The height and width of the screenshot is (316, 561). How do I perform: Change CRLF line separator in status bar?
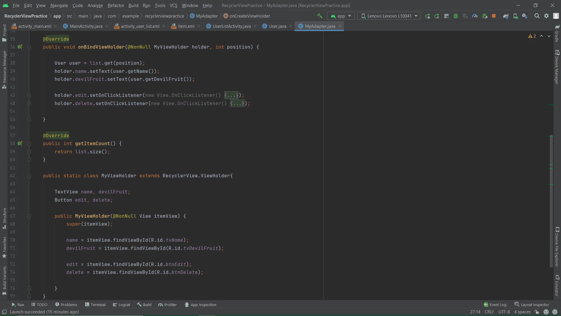(x=489, y=312)
